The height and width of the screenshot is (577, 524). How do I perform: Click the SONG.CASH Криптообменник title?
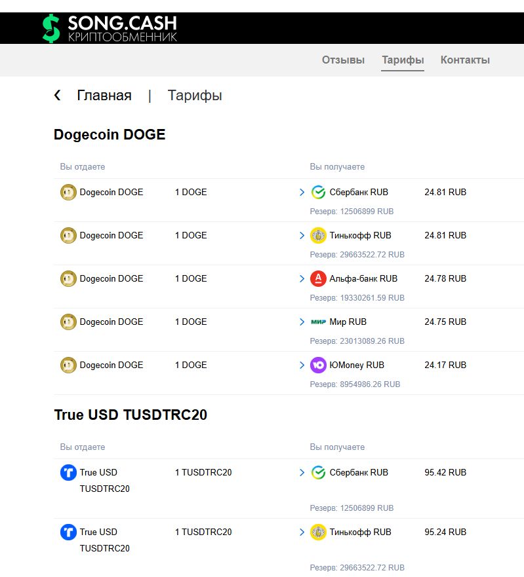(123, 28)
